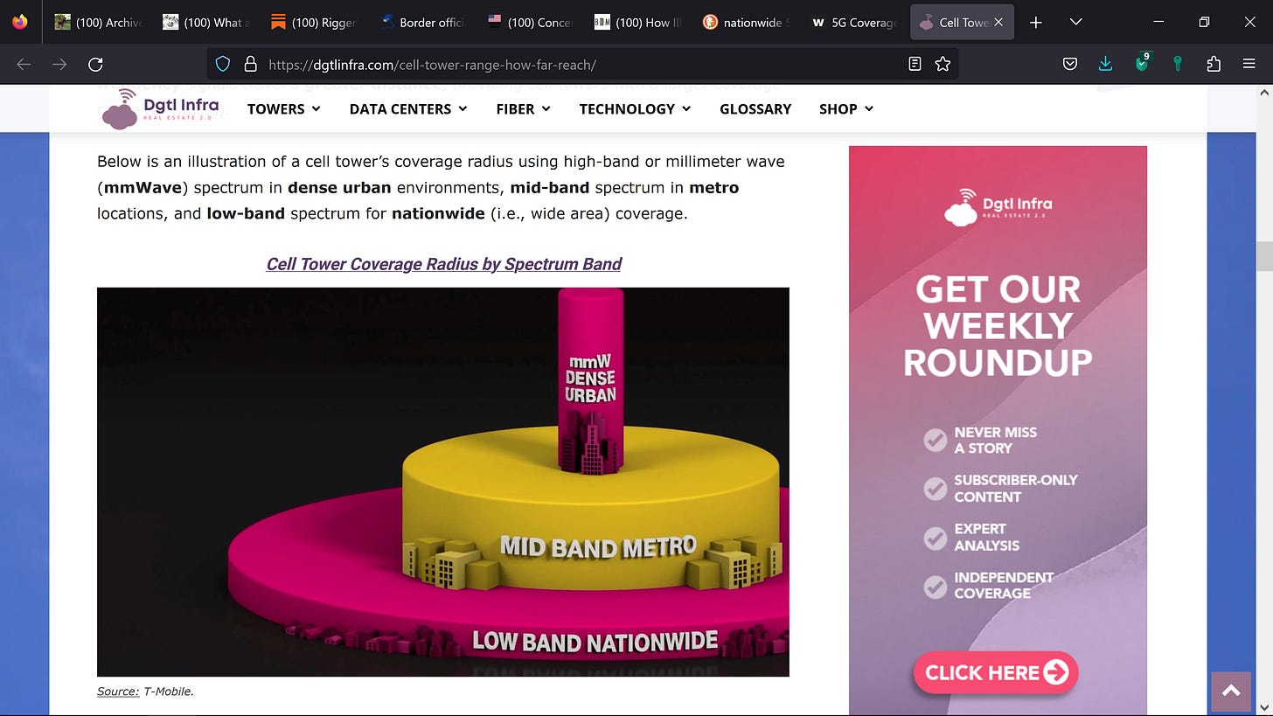
Task: Expand the SHOP menu
Action: pyautogui.click(x=846, y=109)
